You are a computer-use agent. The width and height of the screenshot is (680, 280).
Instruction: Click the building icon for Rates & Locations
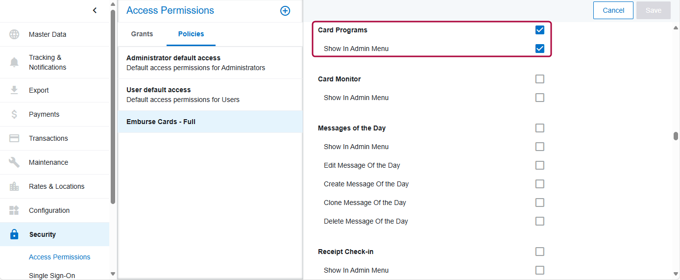14,186
